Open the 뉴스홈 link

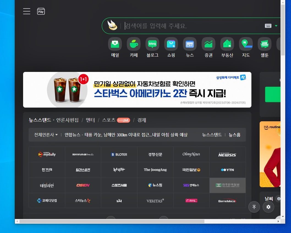tap(234, 135)
